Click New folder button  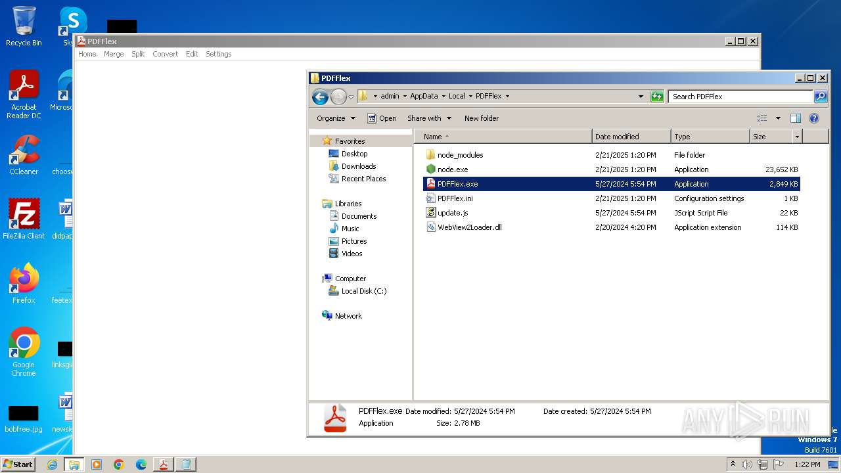[x=482, y=118]
